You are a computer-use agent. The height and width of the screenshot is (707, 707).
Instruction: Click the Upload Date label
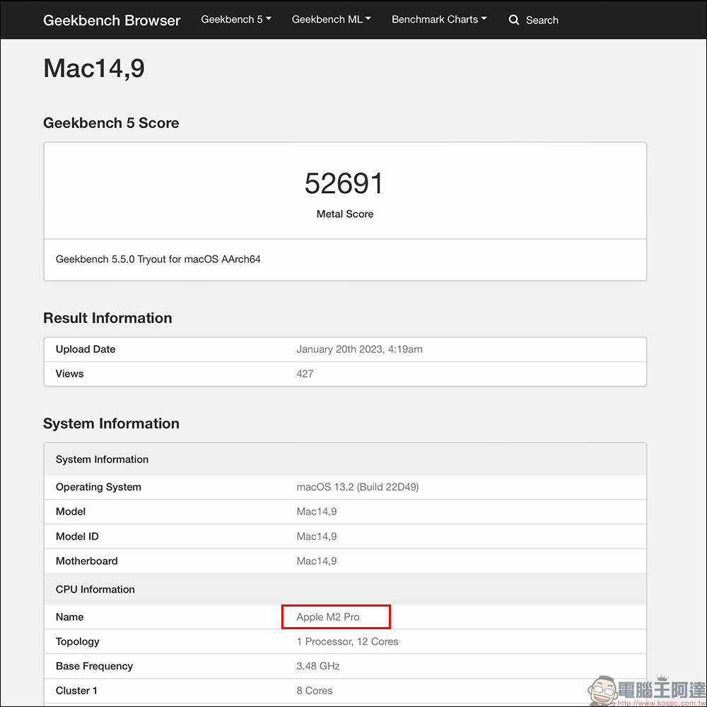[86, 349]
